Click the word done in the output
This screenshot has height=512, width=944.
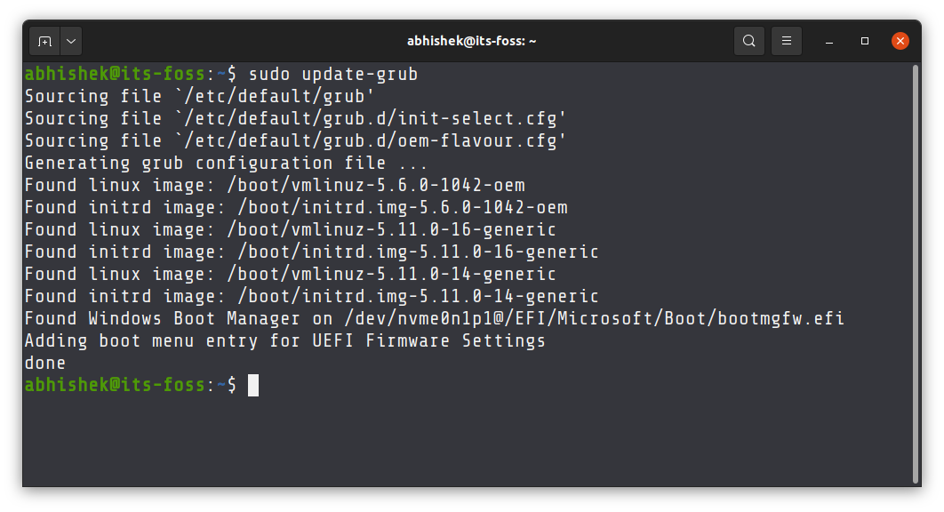44,362
